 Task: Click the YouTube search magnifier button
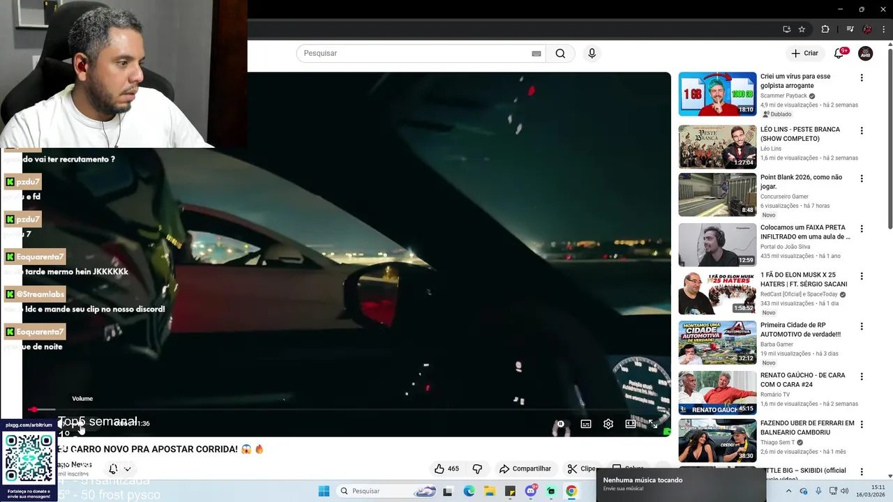[x=560, y=54]
